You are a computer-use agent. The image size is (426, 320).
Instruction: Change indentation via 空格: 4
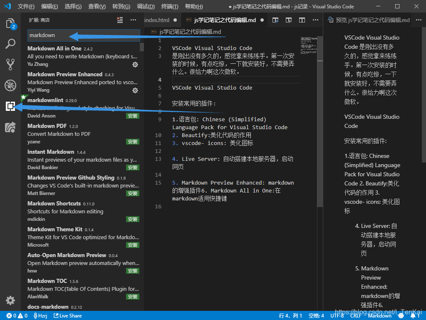pos(316,316)
